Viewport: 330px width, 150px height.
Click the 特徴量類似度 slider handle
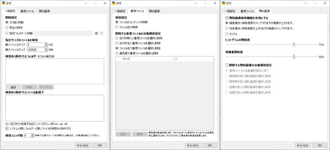click(x=294, y=57)
